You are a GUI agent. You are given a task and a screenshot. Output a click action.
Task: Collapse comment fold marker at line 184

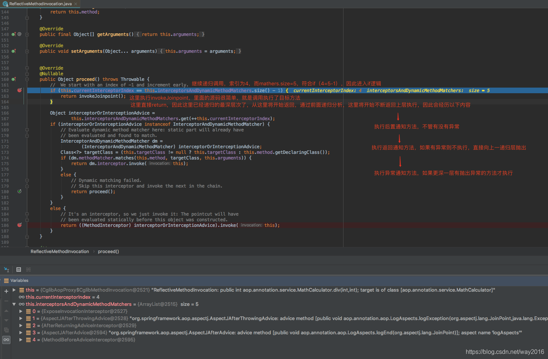[x=27, y=214]
